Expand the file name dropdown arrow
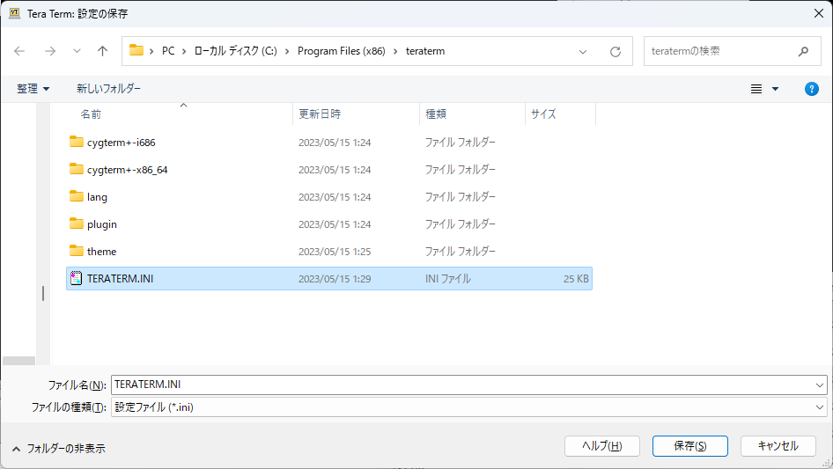This screenshot has height=469, width=833. tap(820, 385)
